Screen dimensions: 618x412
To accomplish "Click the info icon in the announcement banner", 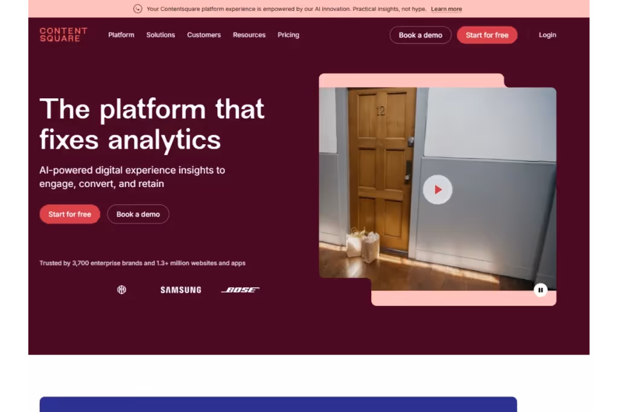I will pyautogui.click(x=138, y=8).
